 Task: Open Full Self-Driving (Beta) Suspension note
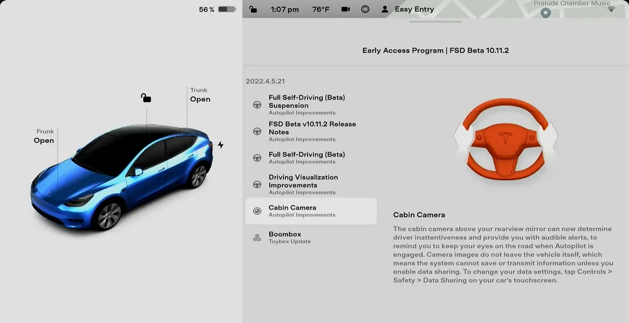pyautogui.click(x=311, y=105)
